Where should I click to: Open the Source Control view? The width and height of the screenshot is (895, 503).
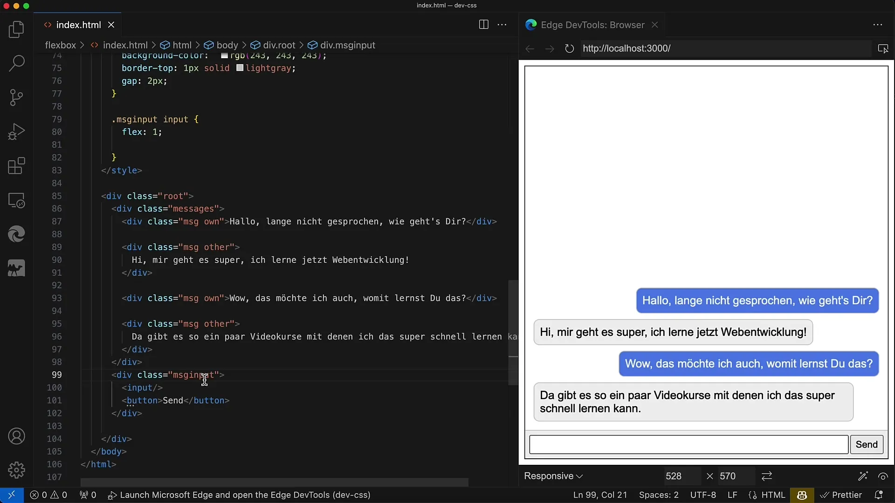click(16, 98)
